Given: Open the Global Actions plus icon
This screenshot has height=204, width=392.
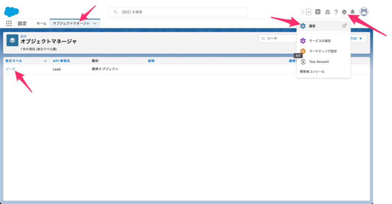Looking at the screenshot, I should [x=318, y=12].
